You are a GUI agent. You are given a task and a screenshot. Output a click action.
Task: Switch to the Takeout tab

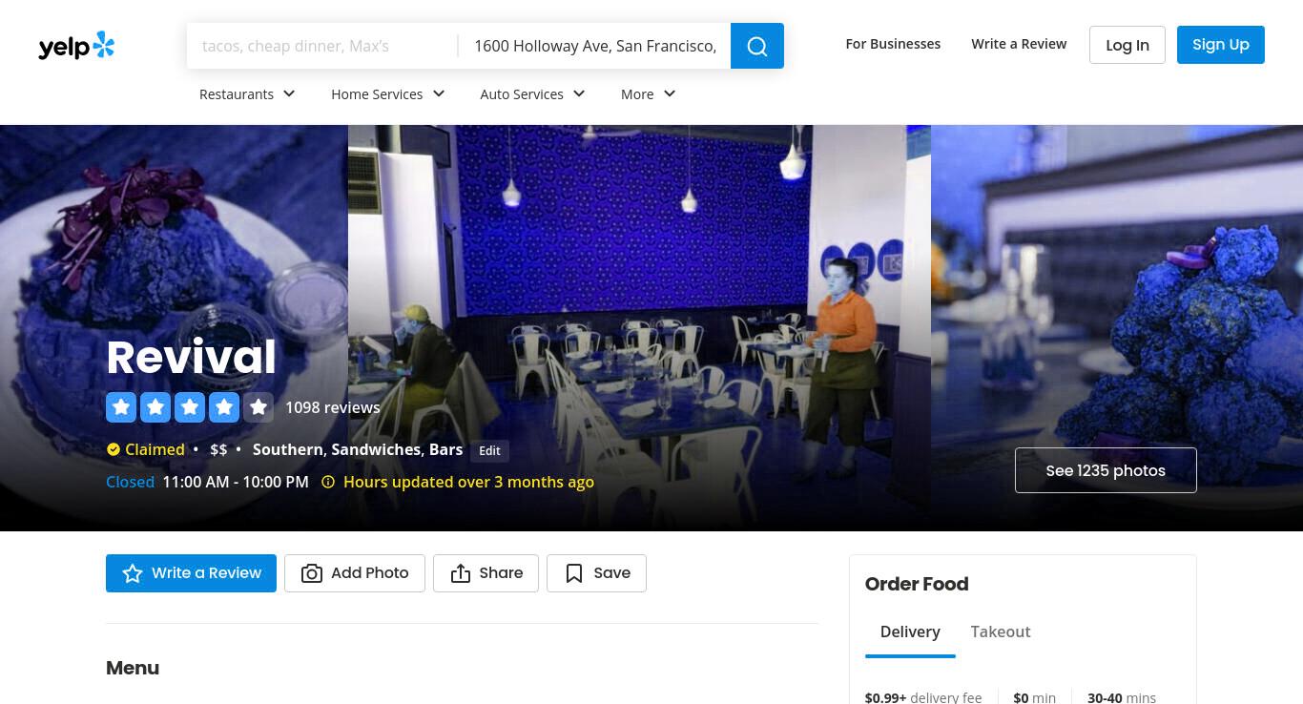click(1001, 632)
